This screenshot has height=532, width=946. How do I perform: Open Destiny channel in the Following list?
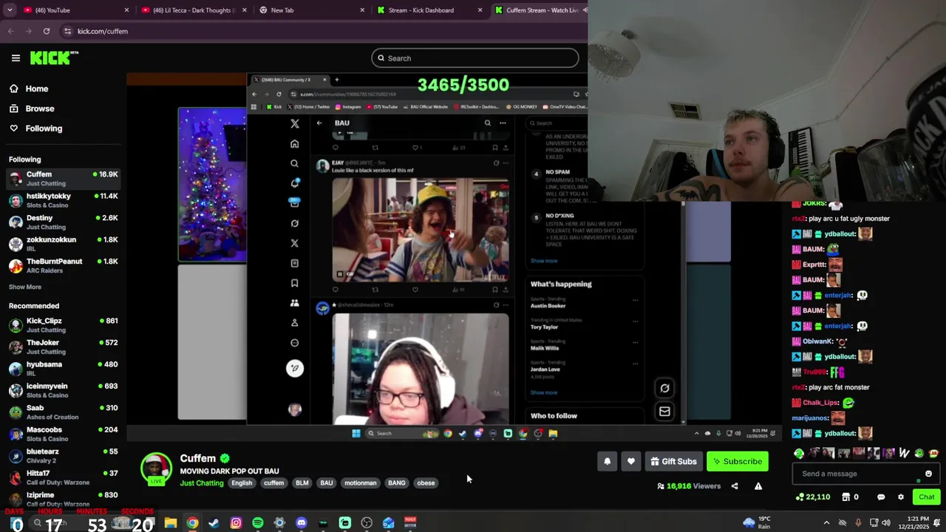point(64,222)
